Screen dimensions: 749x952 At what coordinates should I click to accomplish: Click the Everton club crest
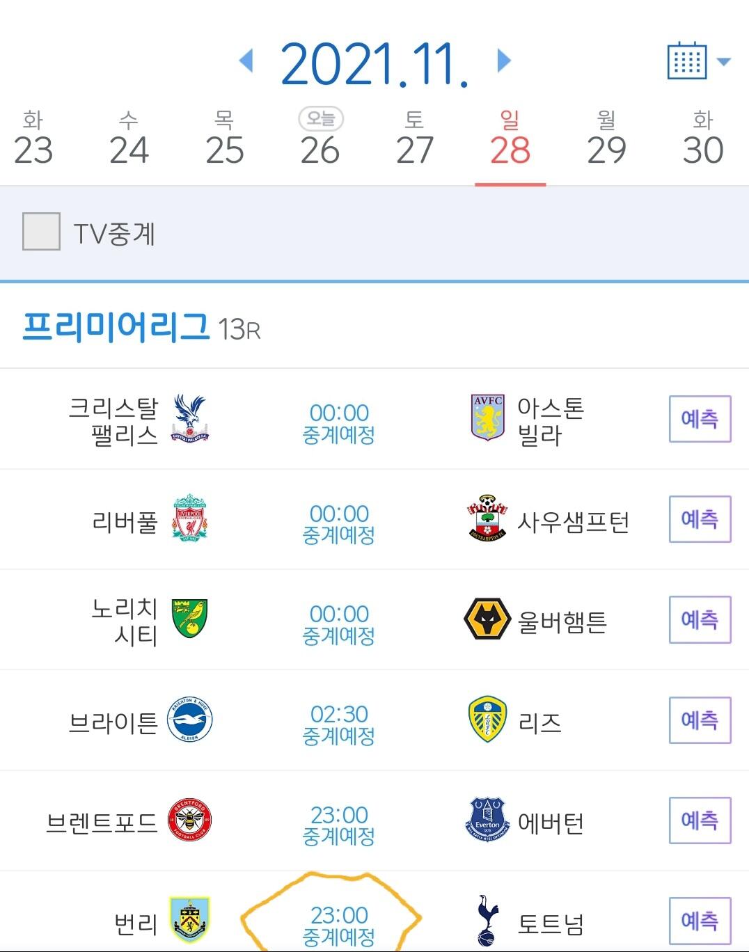click(x=487, y=820)
